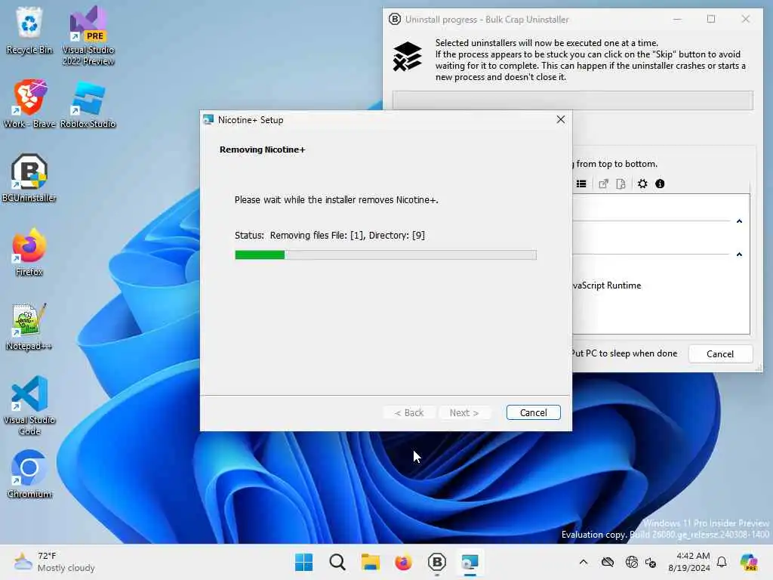Open the gear settings icon in Uninstall progress
This screenshot has height=580, width=773.
pos(642,184)
